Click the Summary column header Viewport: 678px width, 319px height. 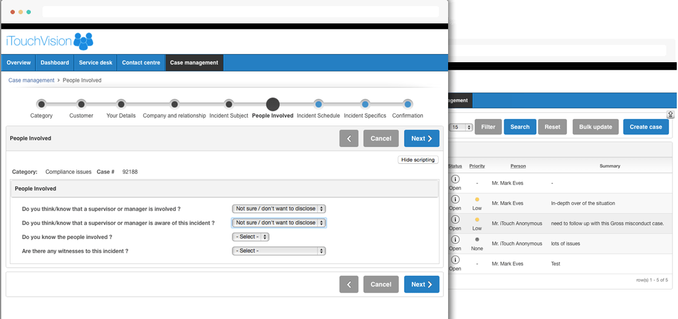point(610,166)
